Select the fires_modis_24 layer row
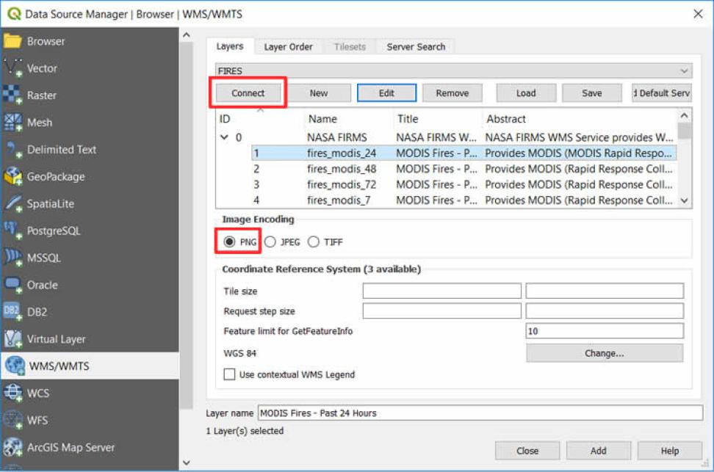 coord(464,153)
